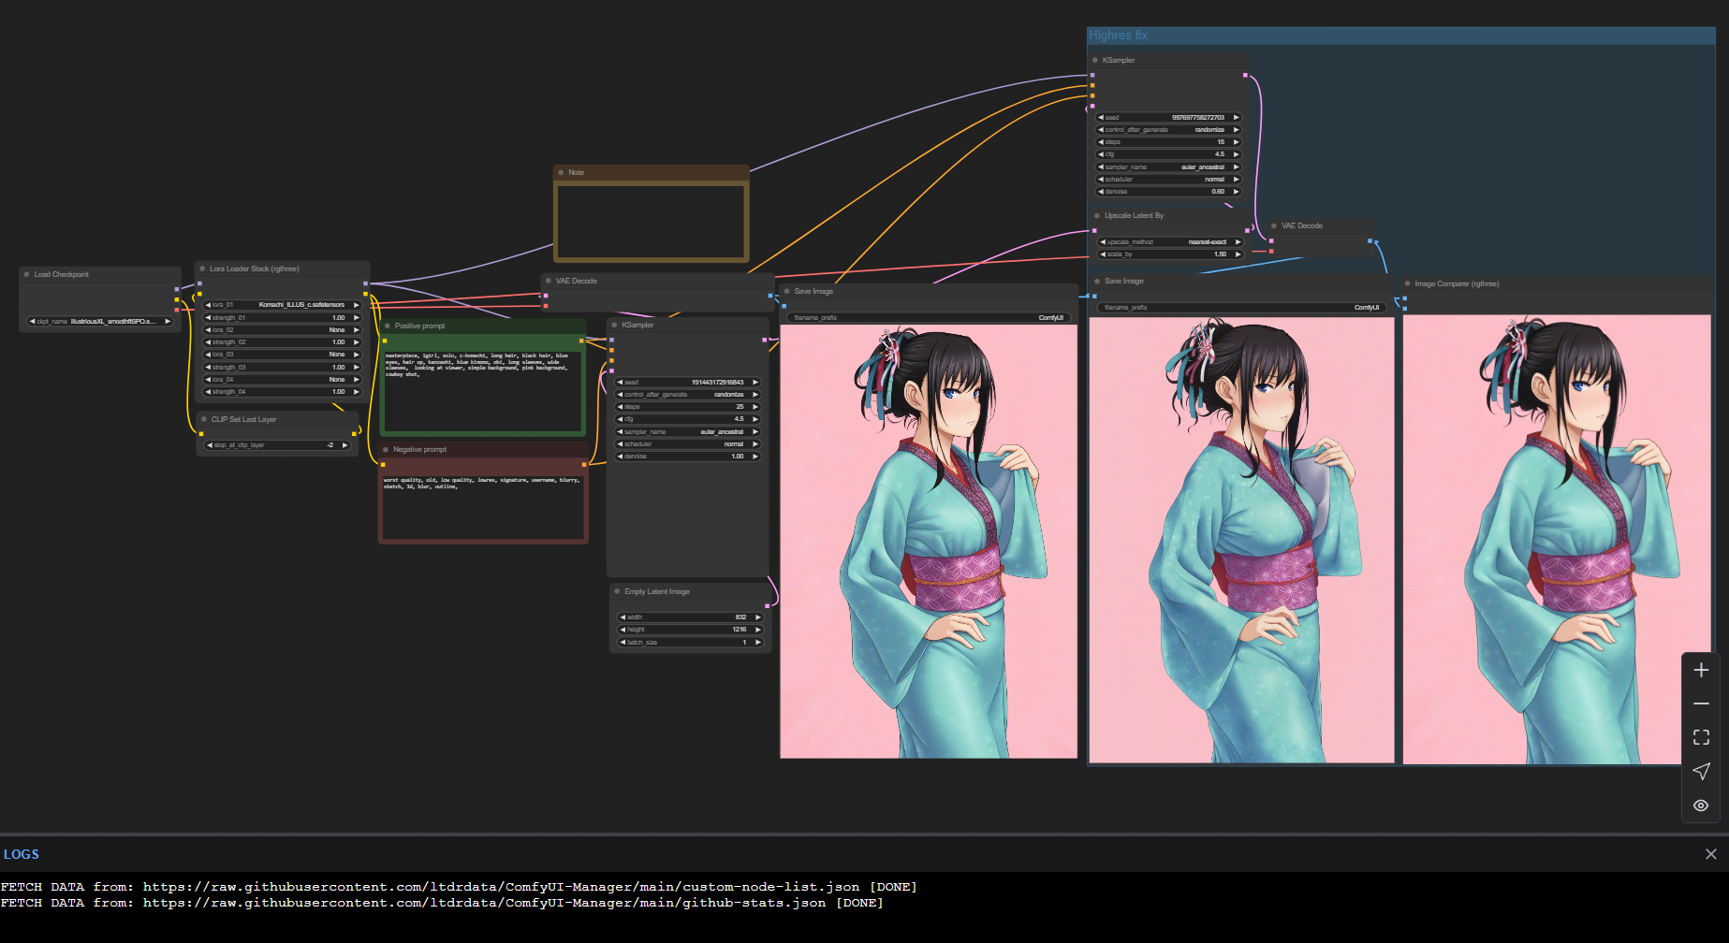
Task: Collapse the Load Checkpoint node via its dot
Action: coord(26,274)
